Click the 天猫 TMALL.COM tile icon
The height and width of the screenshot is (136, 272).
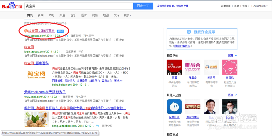[174, 67]
